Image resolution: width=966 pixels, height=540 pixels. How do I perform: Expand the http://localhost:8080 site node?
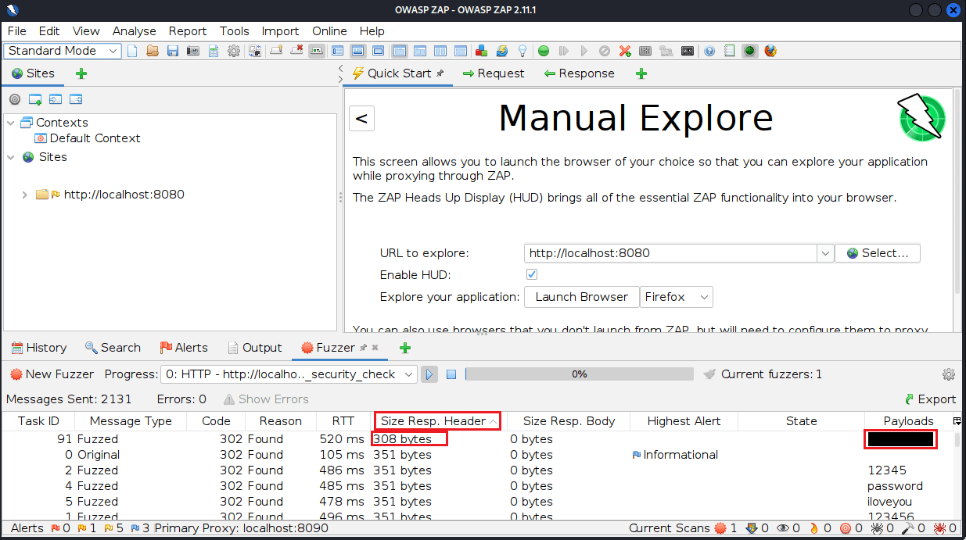tap(25, 195)
